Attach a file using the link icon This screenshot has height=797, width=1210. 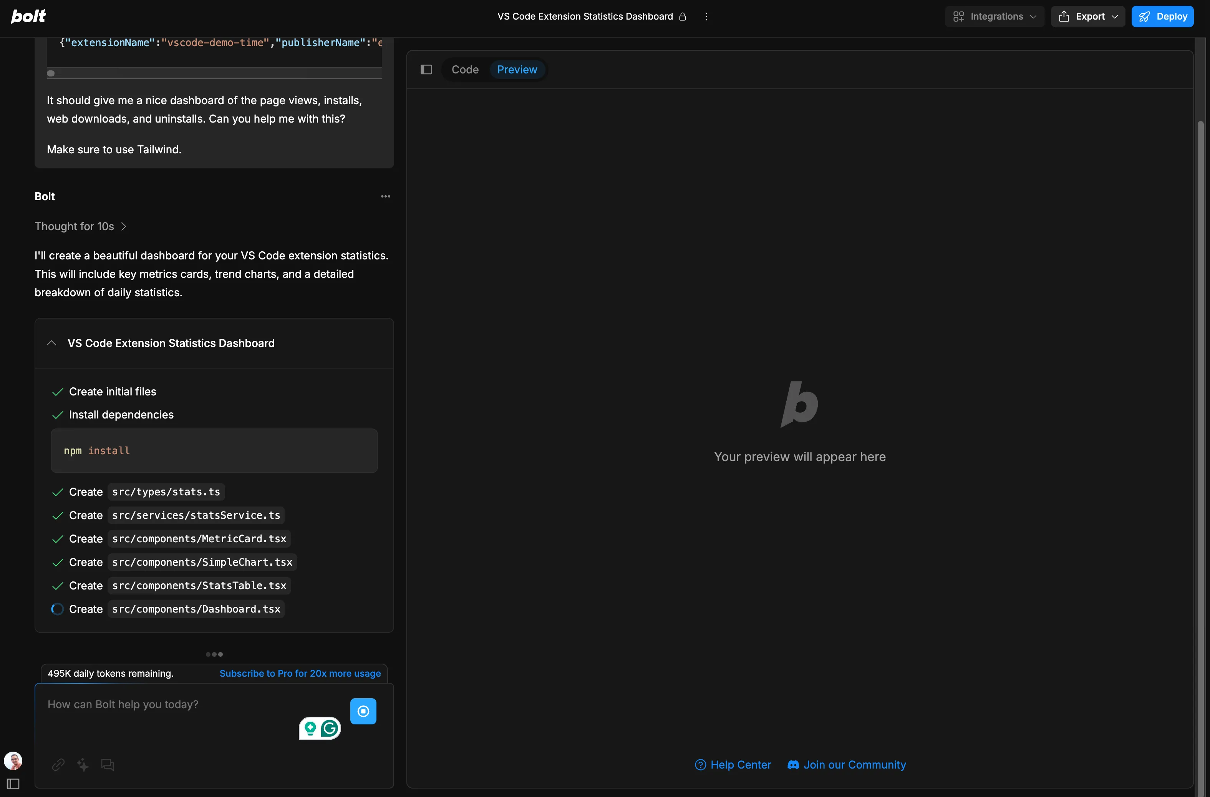pyautogui.click(x=58, y=764)
